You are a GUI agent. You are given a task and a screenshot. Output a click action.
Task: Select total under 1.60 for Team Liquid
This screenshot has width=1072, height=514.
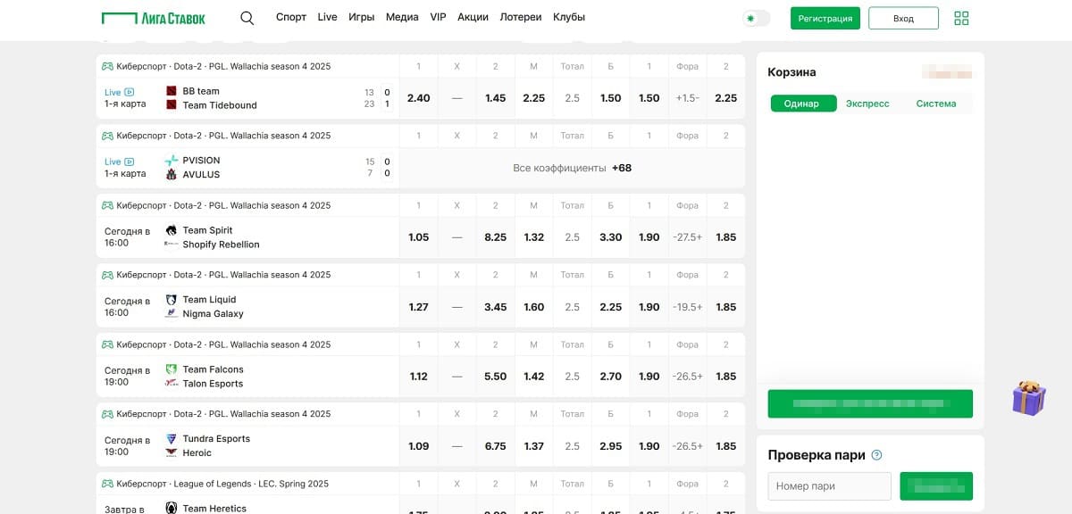coord(533,307)
